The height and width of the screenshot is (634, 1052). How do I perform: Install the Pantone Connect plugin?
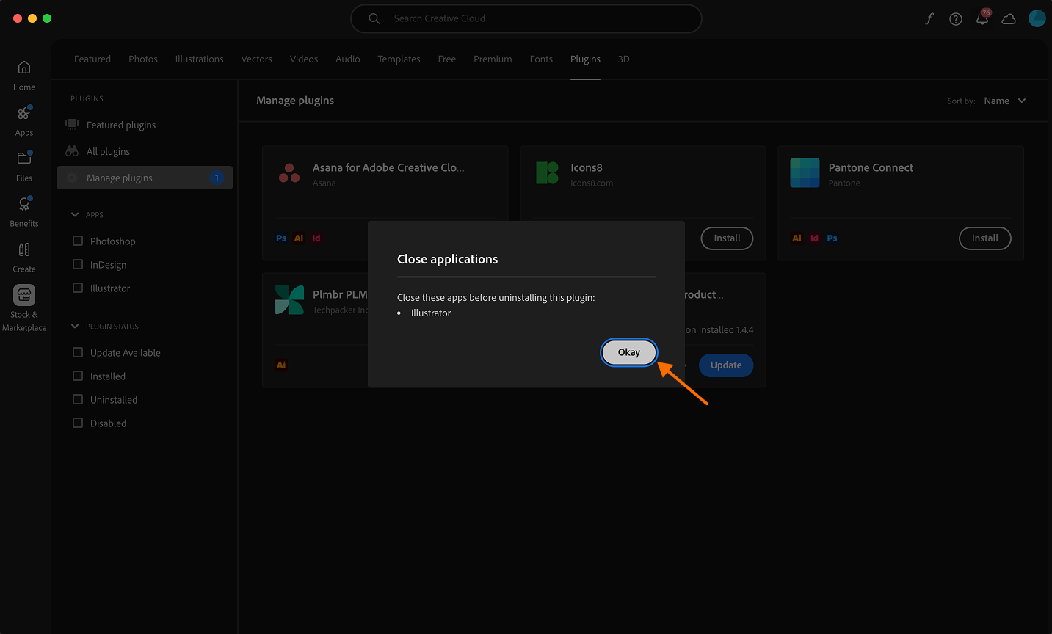pyautogui.click(x=984, y=238)
